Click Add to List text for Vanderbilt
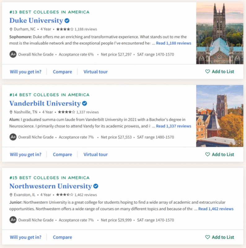The height and width of the screenshot is (248, 246). pyautogui.click(x=223, y=154)
